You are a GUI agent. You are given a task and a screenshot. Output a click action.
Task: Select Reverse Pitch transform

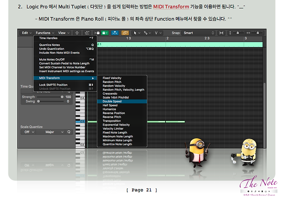(122, 117)
